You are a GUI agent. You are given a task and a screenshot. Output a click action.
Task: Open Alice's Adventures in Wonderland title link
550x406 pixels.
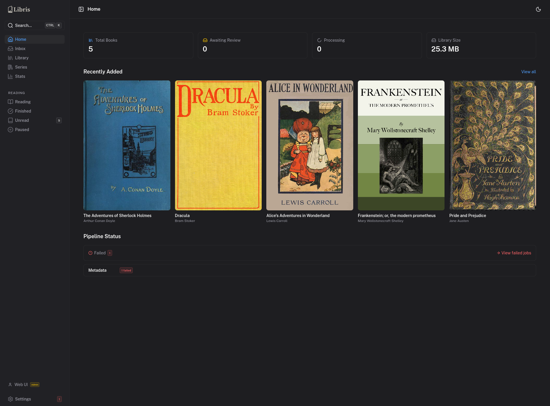click(x=298, y=216)
